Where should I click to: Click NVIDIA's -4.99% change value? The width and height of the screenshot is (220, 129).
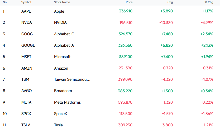pos(207,23)
